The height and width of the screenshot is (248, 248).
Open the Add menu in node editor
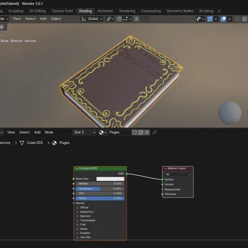coord(37,132)
